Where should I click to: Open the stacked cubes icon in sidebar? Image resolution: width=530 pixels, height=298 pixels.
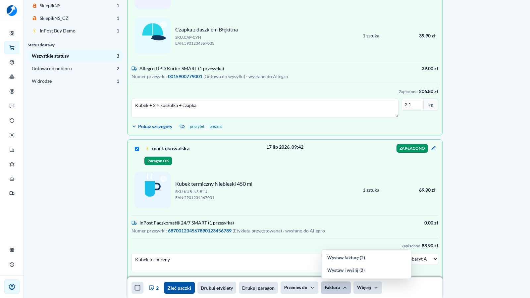pyautogui.click(x=12, y=77)
